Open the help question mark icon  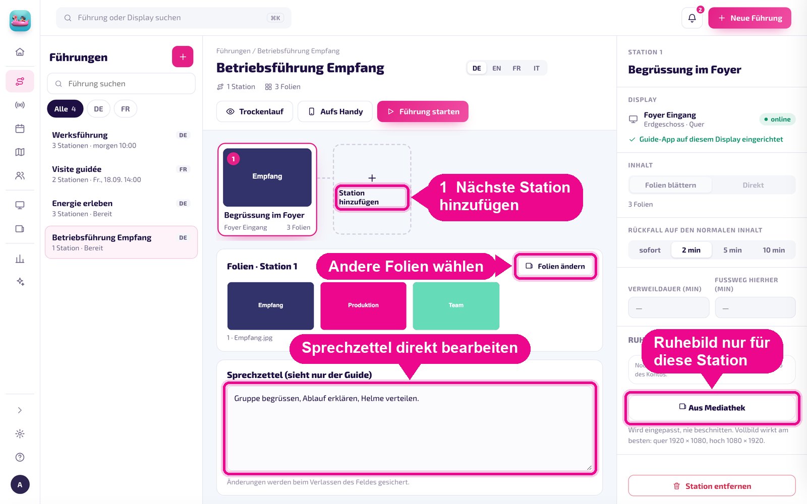click(x=20, y=457)
